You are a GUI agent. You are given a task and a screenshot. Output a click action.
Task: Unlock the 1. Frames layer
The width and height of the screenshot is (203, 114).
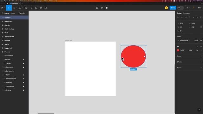click(x=24, y=63)
